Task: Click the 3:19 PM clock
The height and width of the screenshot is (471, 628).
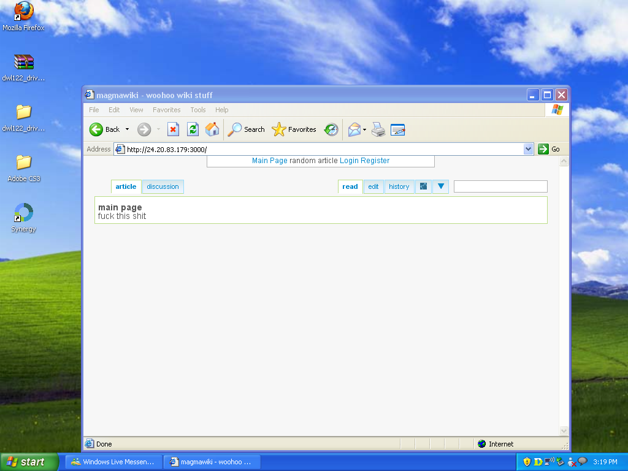Action: tap(605, 462)
